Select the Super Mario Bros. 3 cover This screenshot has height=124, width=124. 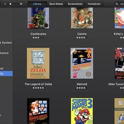click(x=82, y=111)
